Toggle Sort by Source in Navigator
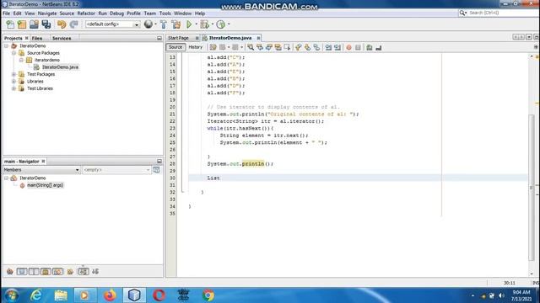The image size is (540, 303). point(95,272)
